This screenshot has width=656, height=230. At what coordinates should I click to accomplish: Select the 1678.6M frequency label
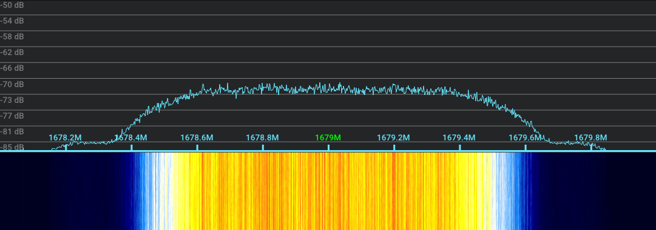click(x=197, y=138)
